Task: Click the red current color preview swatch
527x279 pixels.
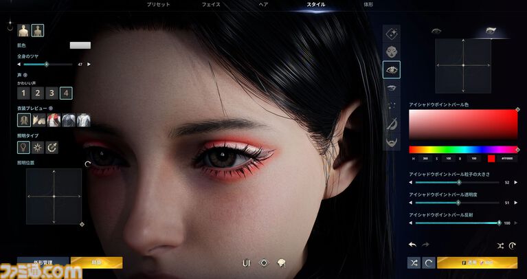Action: click(x=491, y=159)
